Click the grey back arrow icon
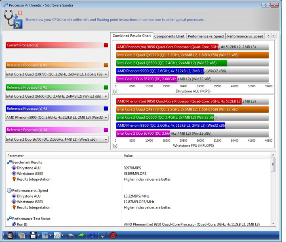 pyautogui.click(x=71, y=235)
